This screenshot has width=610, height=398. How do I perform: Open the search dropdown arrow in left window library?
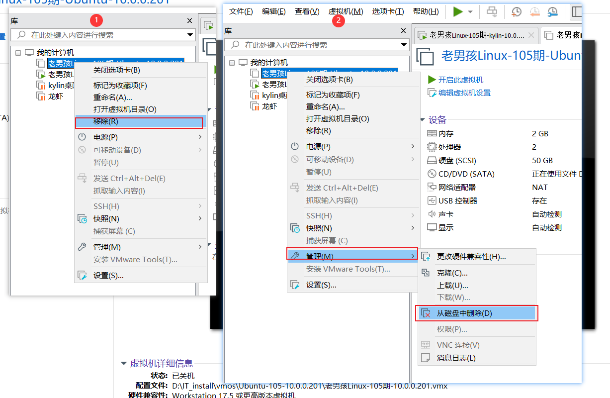click(x=190, y=35)
